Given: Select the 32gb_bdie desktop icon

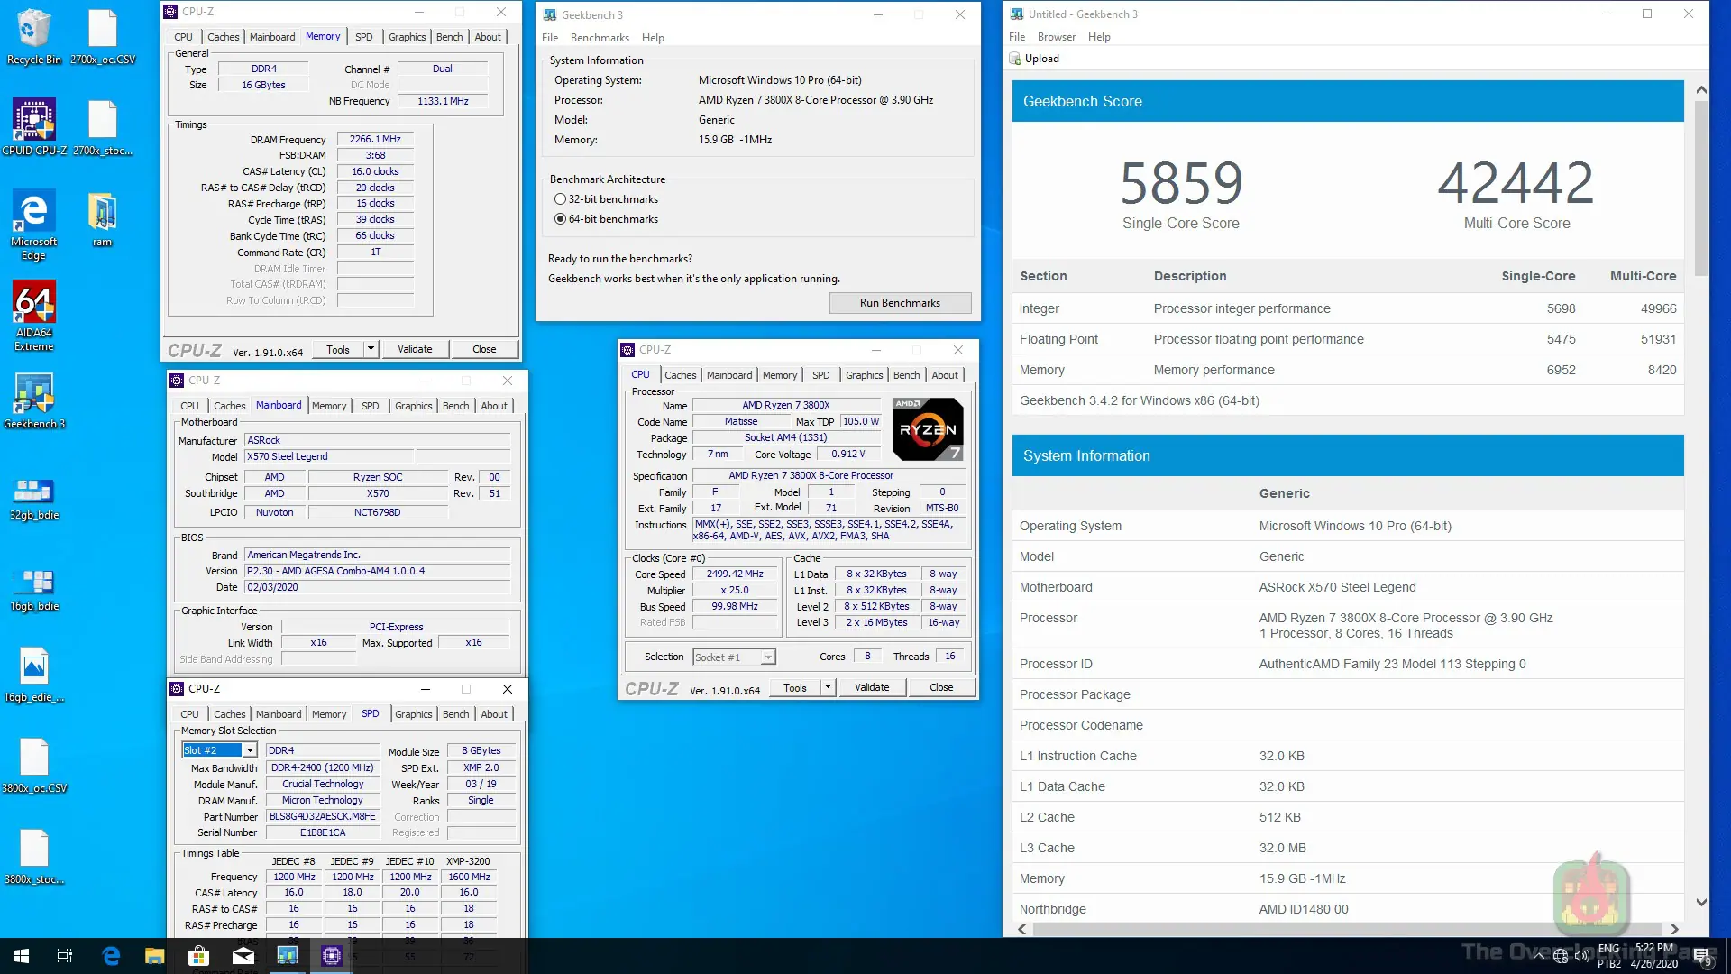Looking at the screenshot, I should [x=34, y=498].
